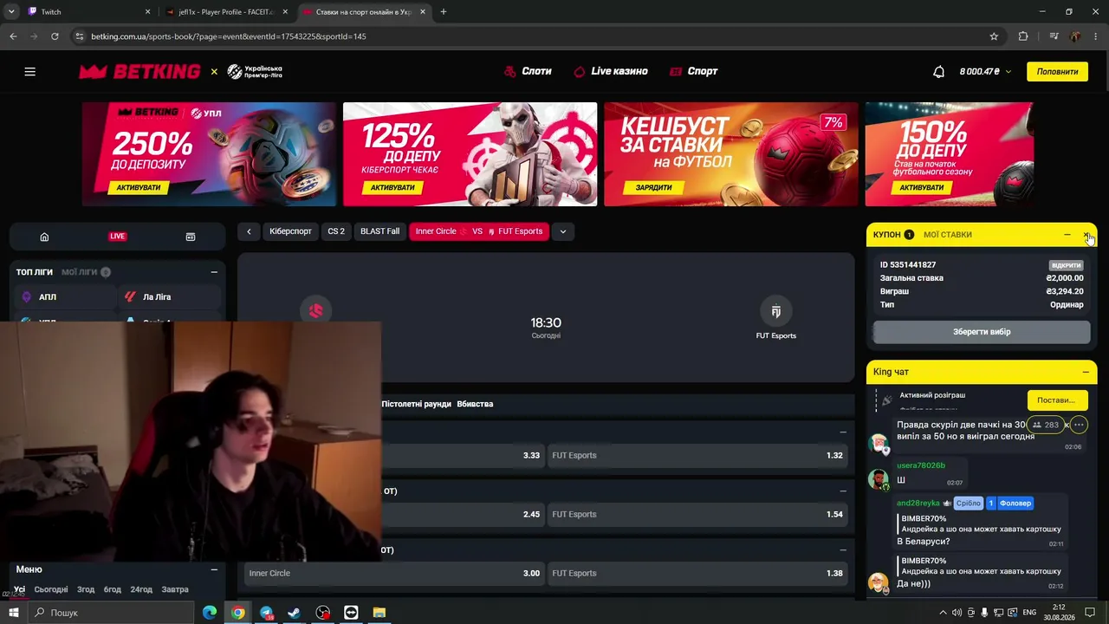Click the FUT Esports team logo
Screen dimensions: 1109x624
coord(775,311)
